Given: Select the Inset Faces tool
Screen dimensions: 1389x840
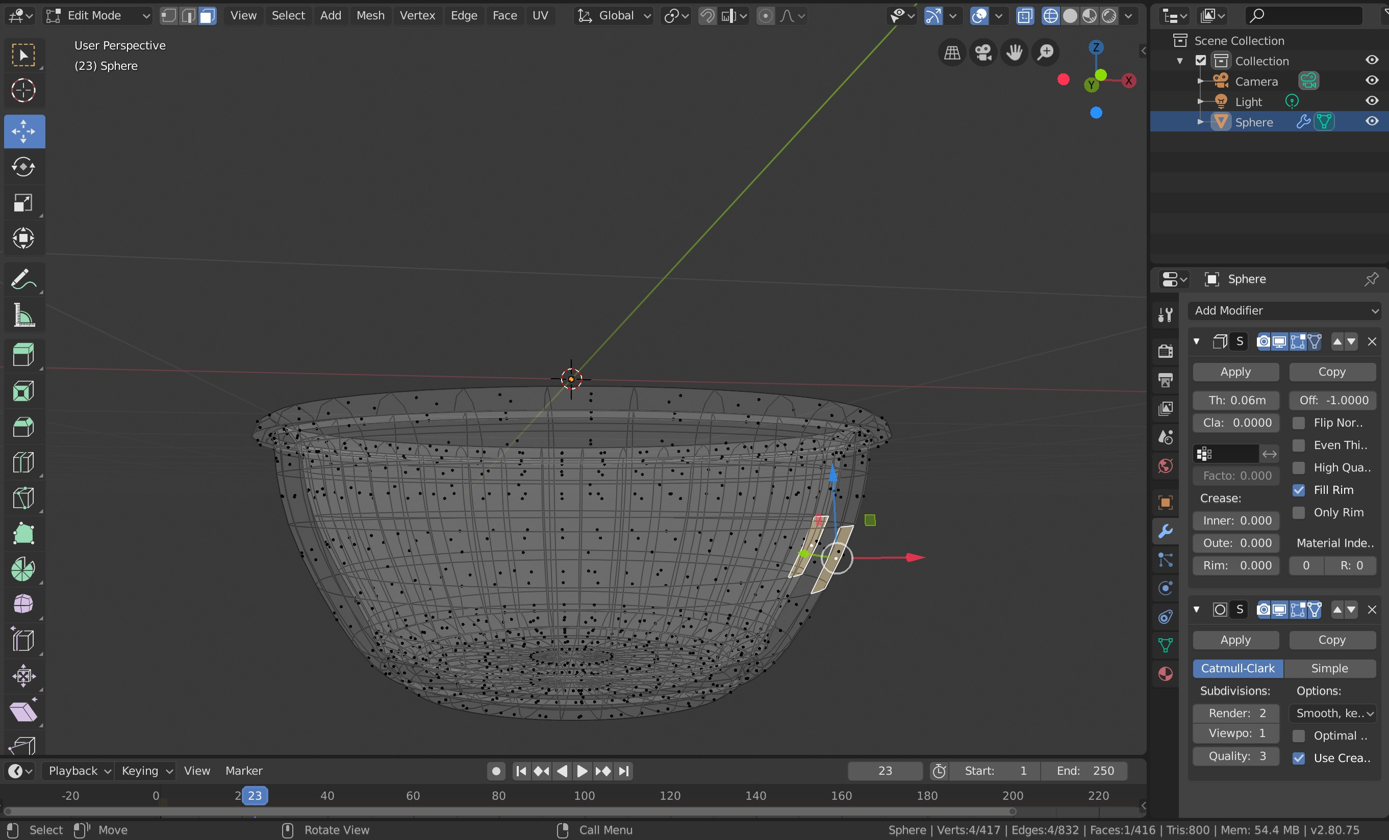Looking at the screenshot, I should (23, 390).
